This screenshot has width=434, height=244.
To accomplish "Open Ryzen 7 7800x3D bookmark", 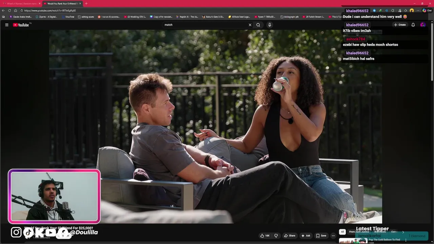I will click(x=265, y=17).
